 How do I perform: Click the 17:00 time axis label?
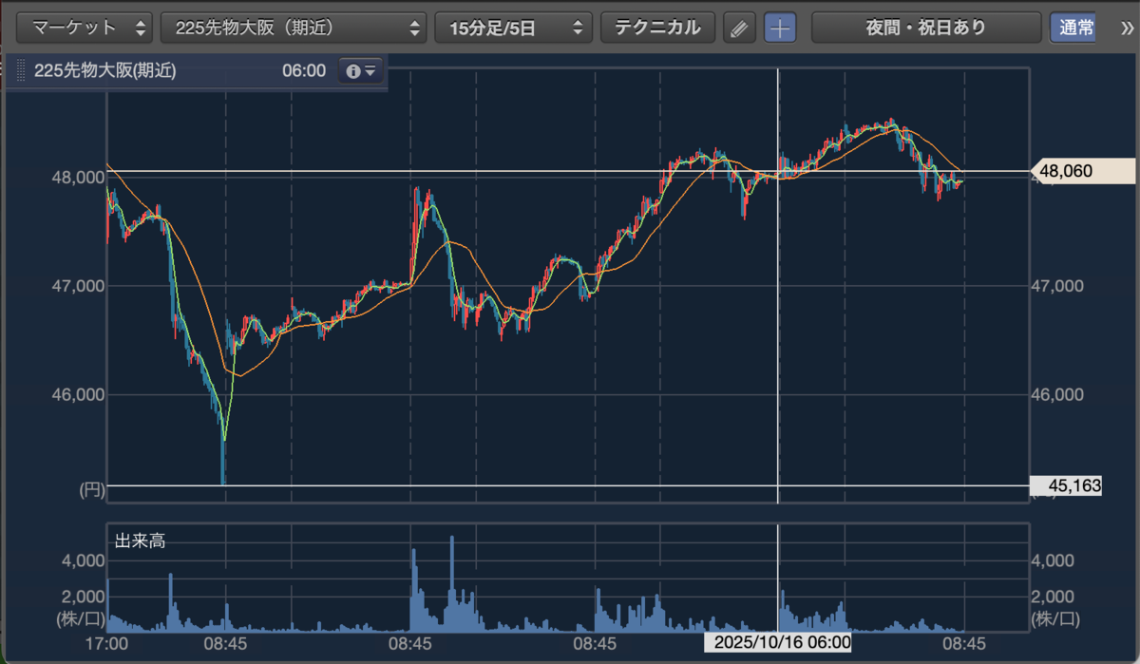106,643
